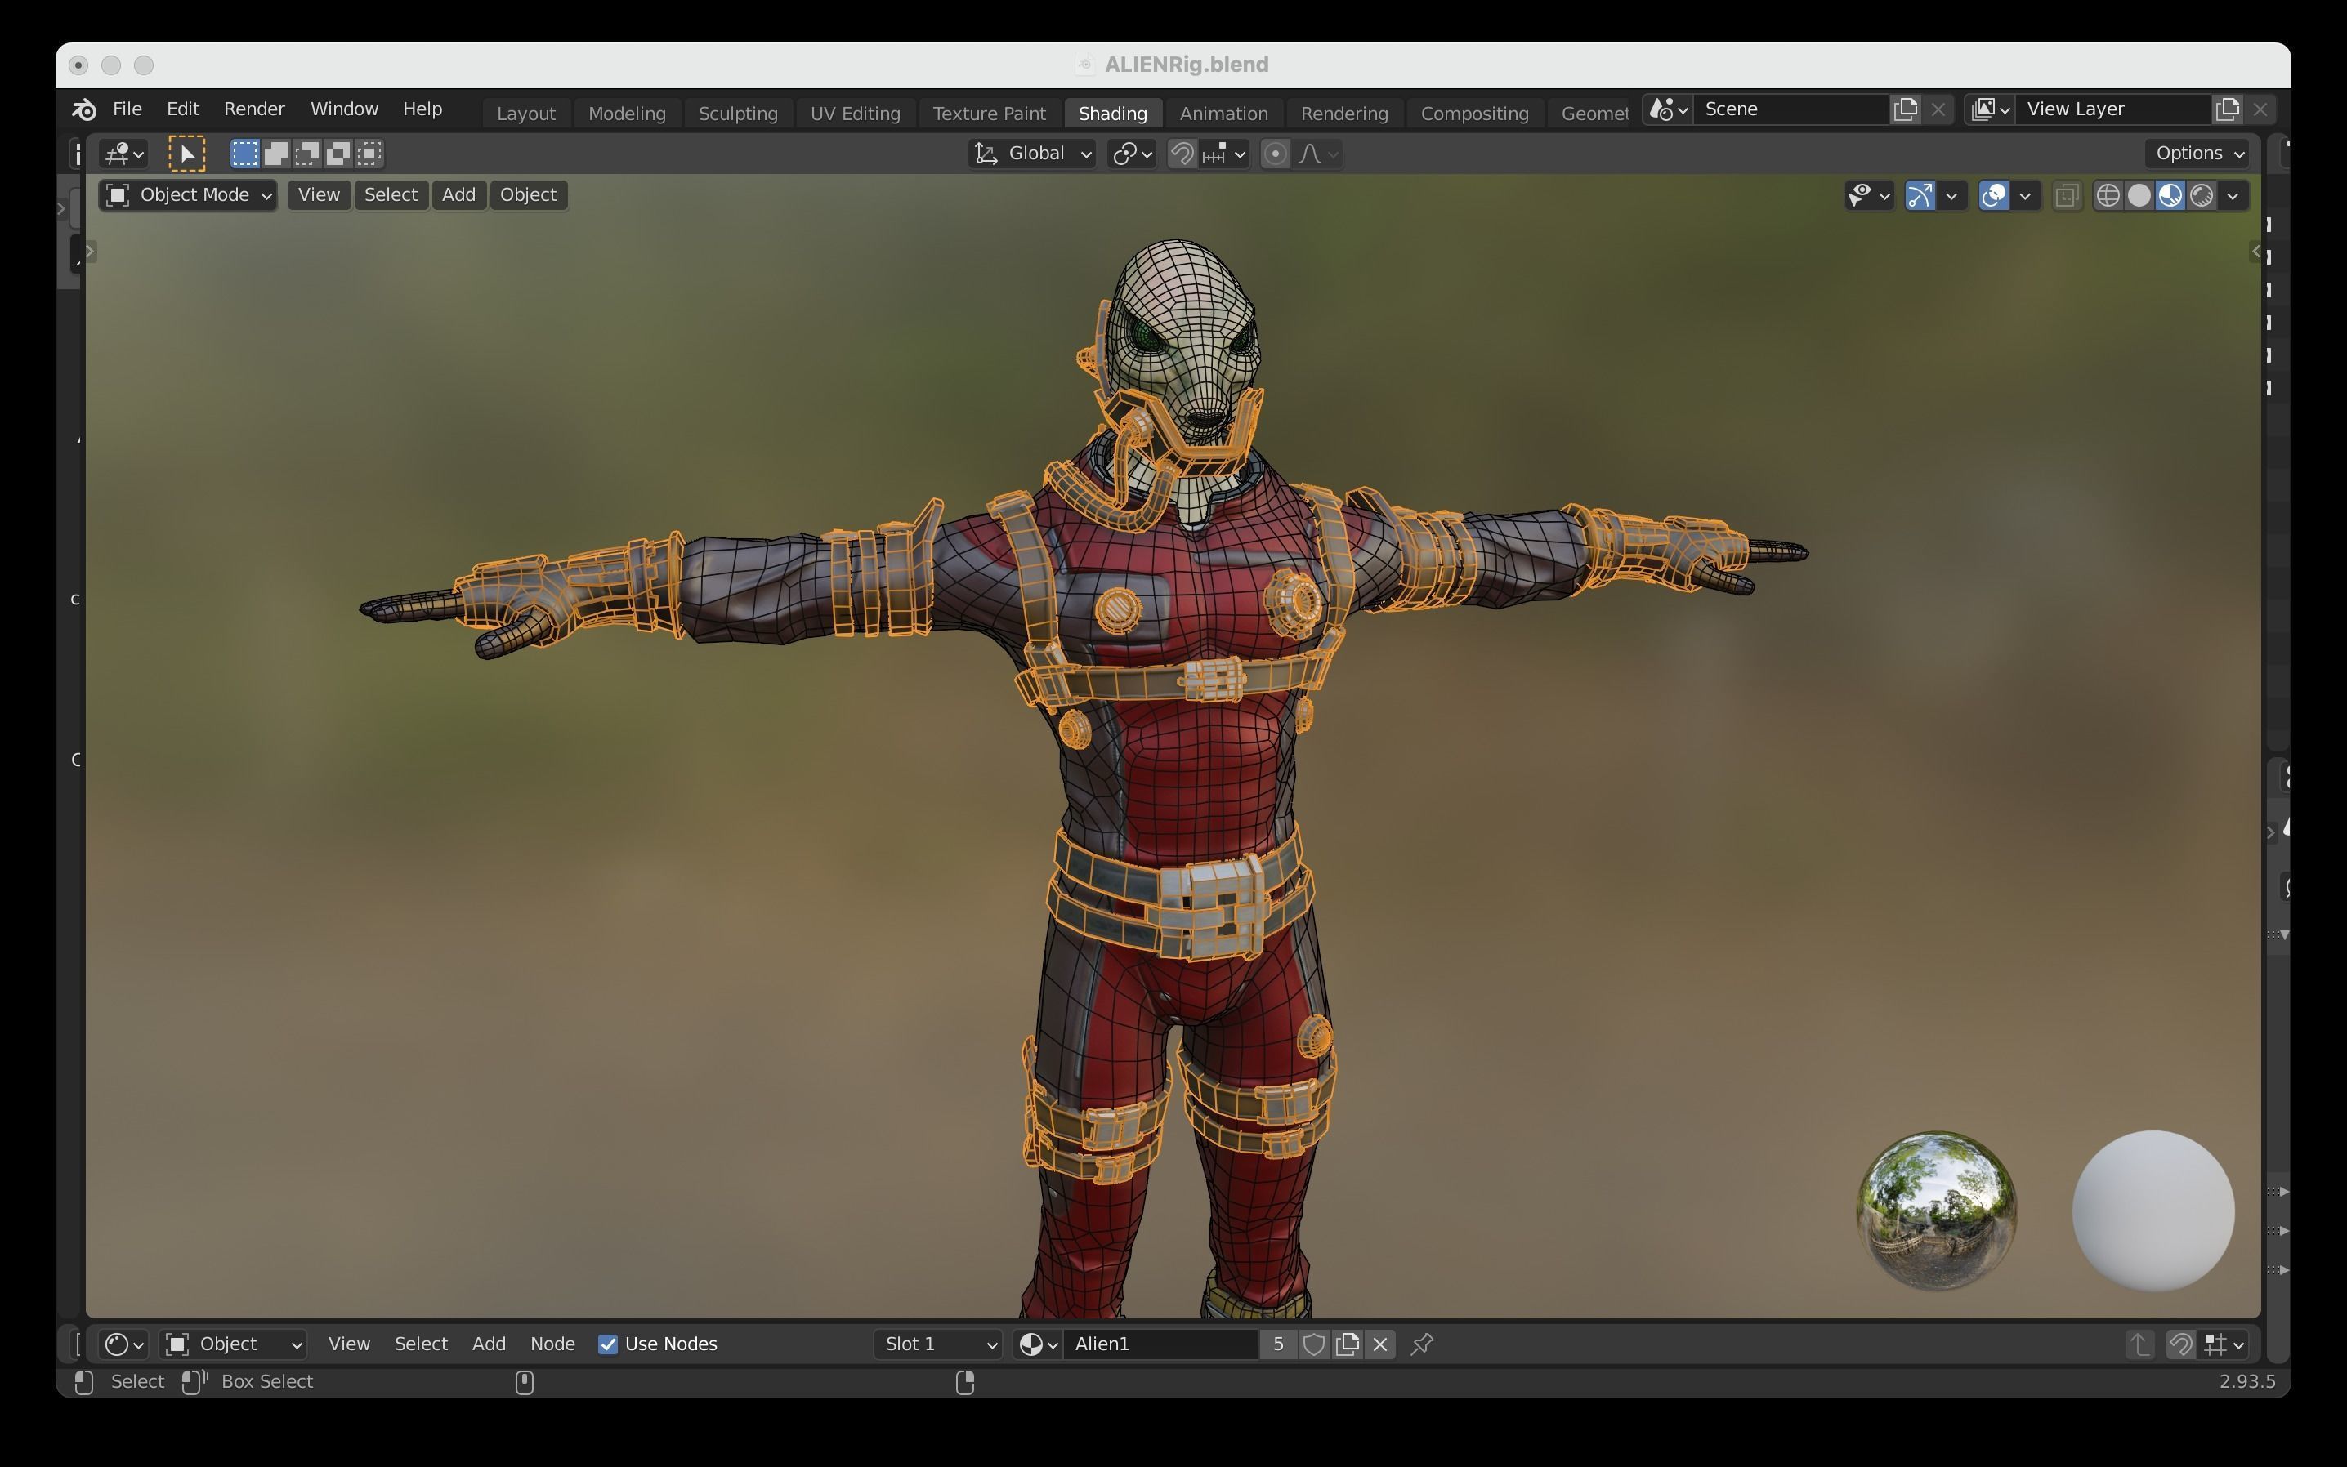Switch viewport to rendered shading
Viewport: 2347px width, 1467px height.
tap(2202, 196)
